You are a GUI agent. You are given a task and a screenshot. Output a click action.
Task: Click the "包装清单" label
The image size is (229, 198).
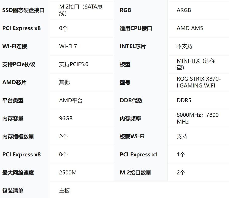pyautogui.click(x=13, y=190)
